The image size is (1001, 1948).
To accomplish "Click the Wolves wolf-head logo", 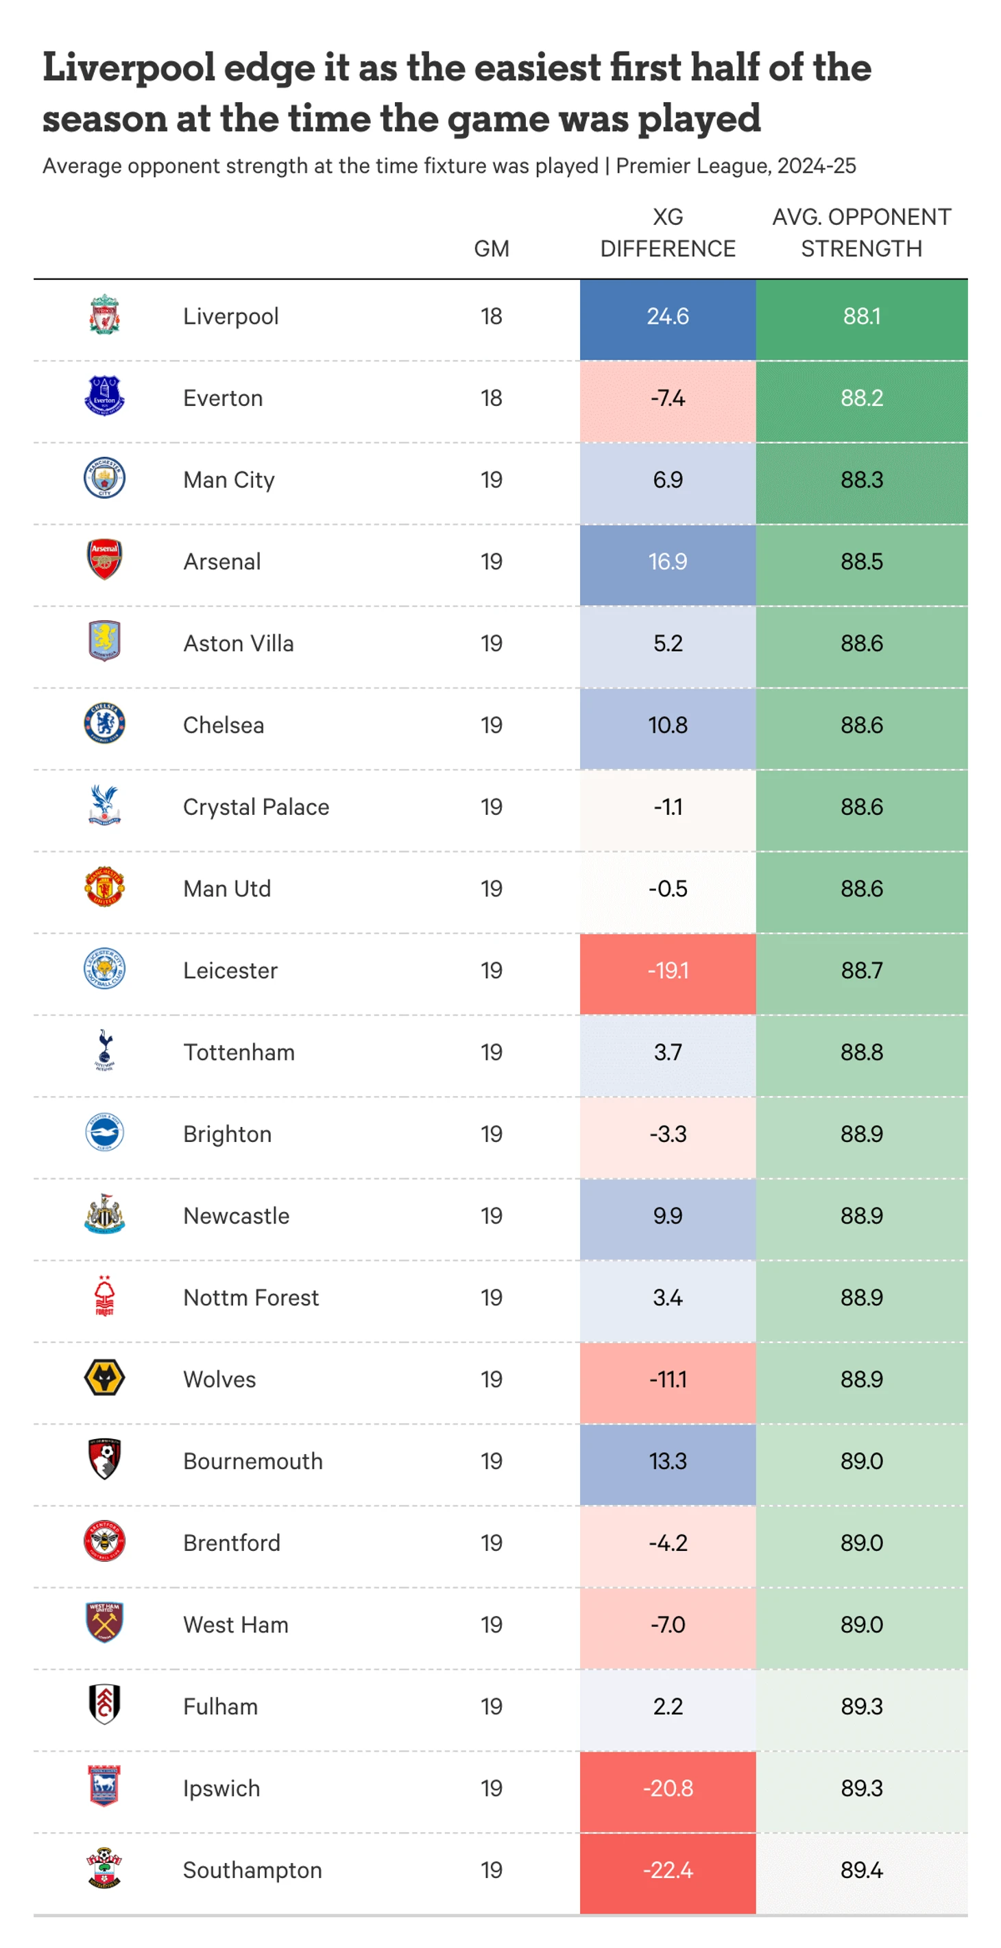I will [104, 1379].
